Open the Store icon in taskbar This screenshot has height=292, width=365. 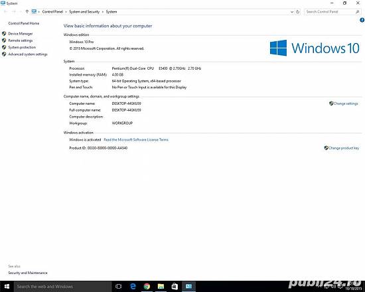175,287
